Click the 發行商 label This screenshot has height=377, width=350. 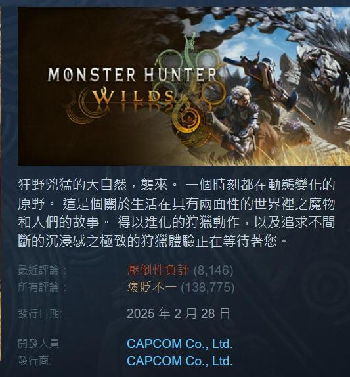[x=35, y=361]
